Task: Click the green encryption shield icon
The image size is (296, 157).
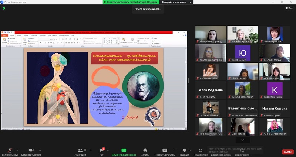Action: [4, 8]
